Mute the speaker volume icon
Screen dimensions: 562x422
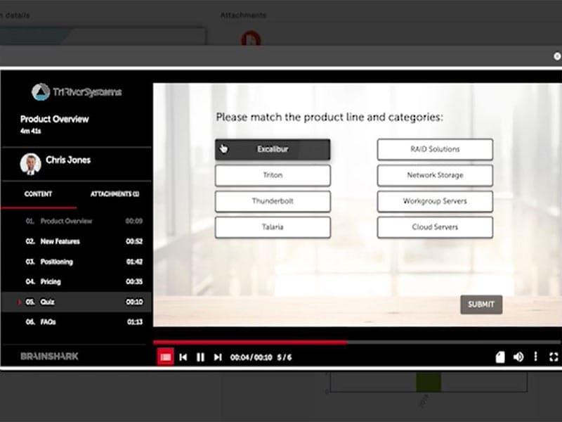pyautogui.click(x=518, y=357)
